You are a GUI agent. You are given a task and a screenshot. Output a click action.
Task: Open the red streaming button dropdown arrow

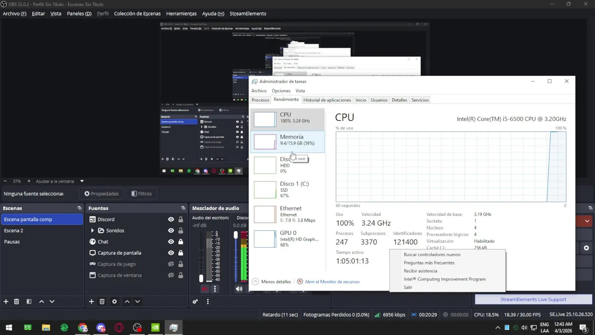[587, 221]
